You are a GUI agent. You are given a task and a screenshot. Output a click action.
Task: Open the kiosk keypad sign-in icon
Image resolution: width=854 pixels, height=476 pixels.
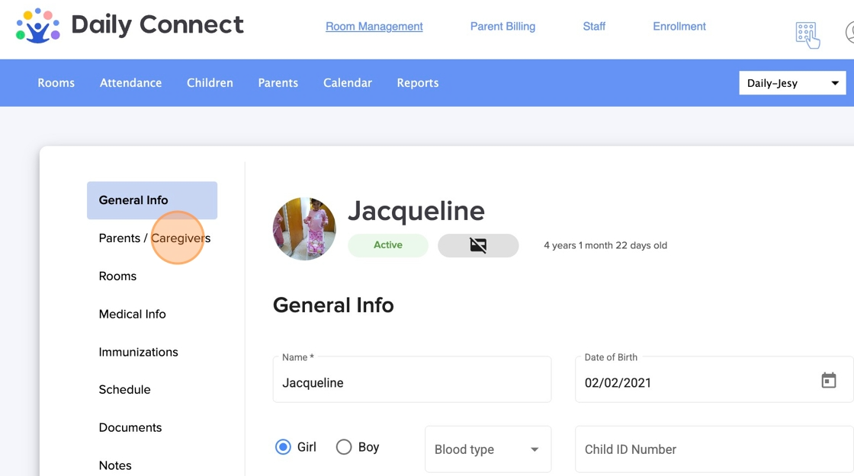click(x=807, y=35)
